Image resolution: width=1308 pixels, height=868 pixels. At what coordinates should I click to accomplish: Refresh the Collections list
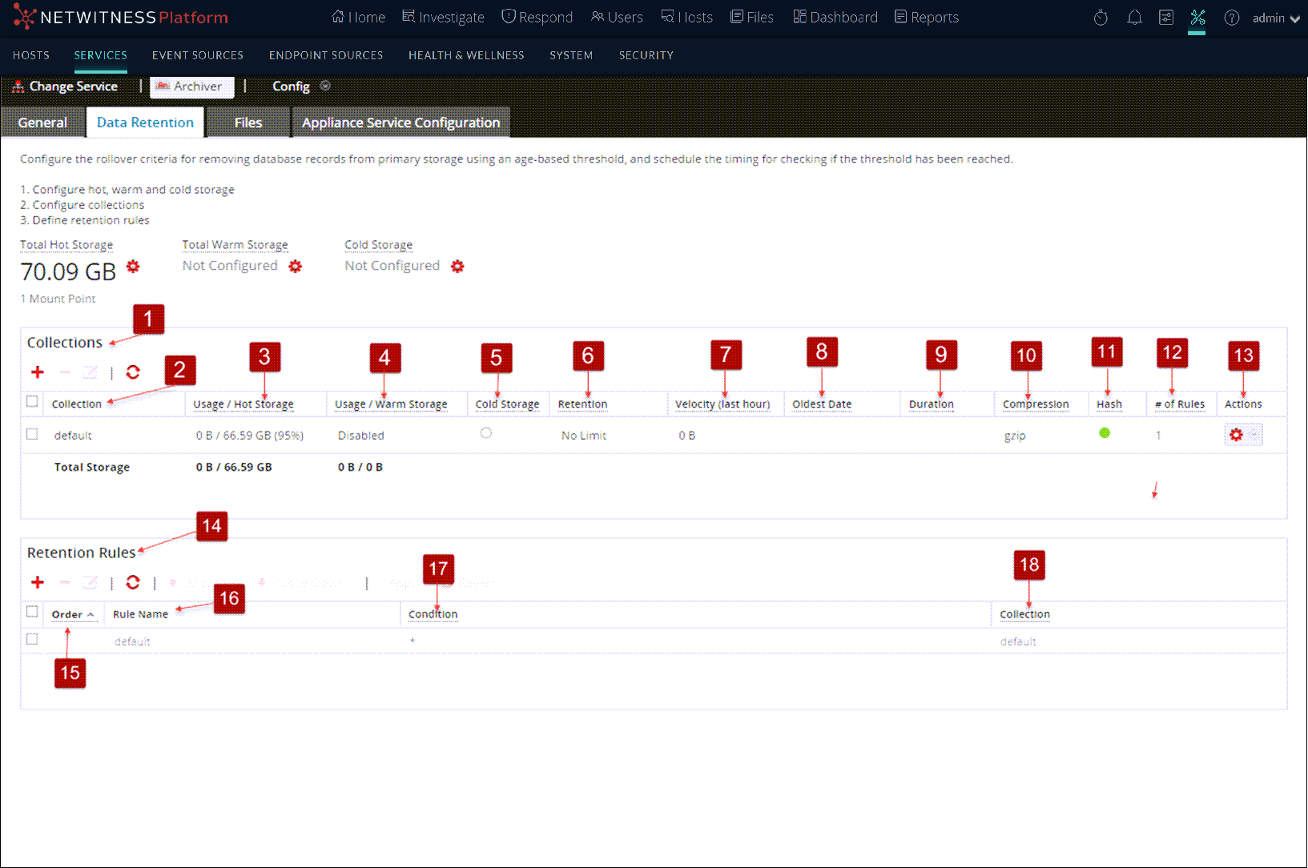(133, 372)
